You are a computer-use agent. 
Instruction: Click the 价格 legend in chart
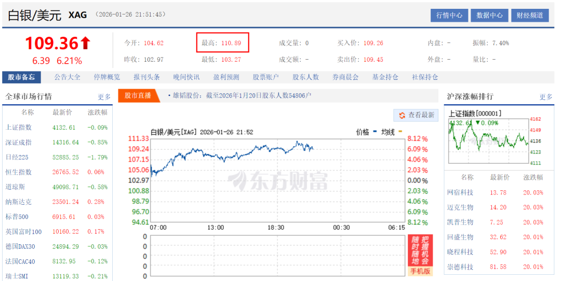tap(366, 132)
